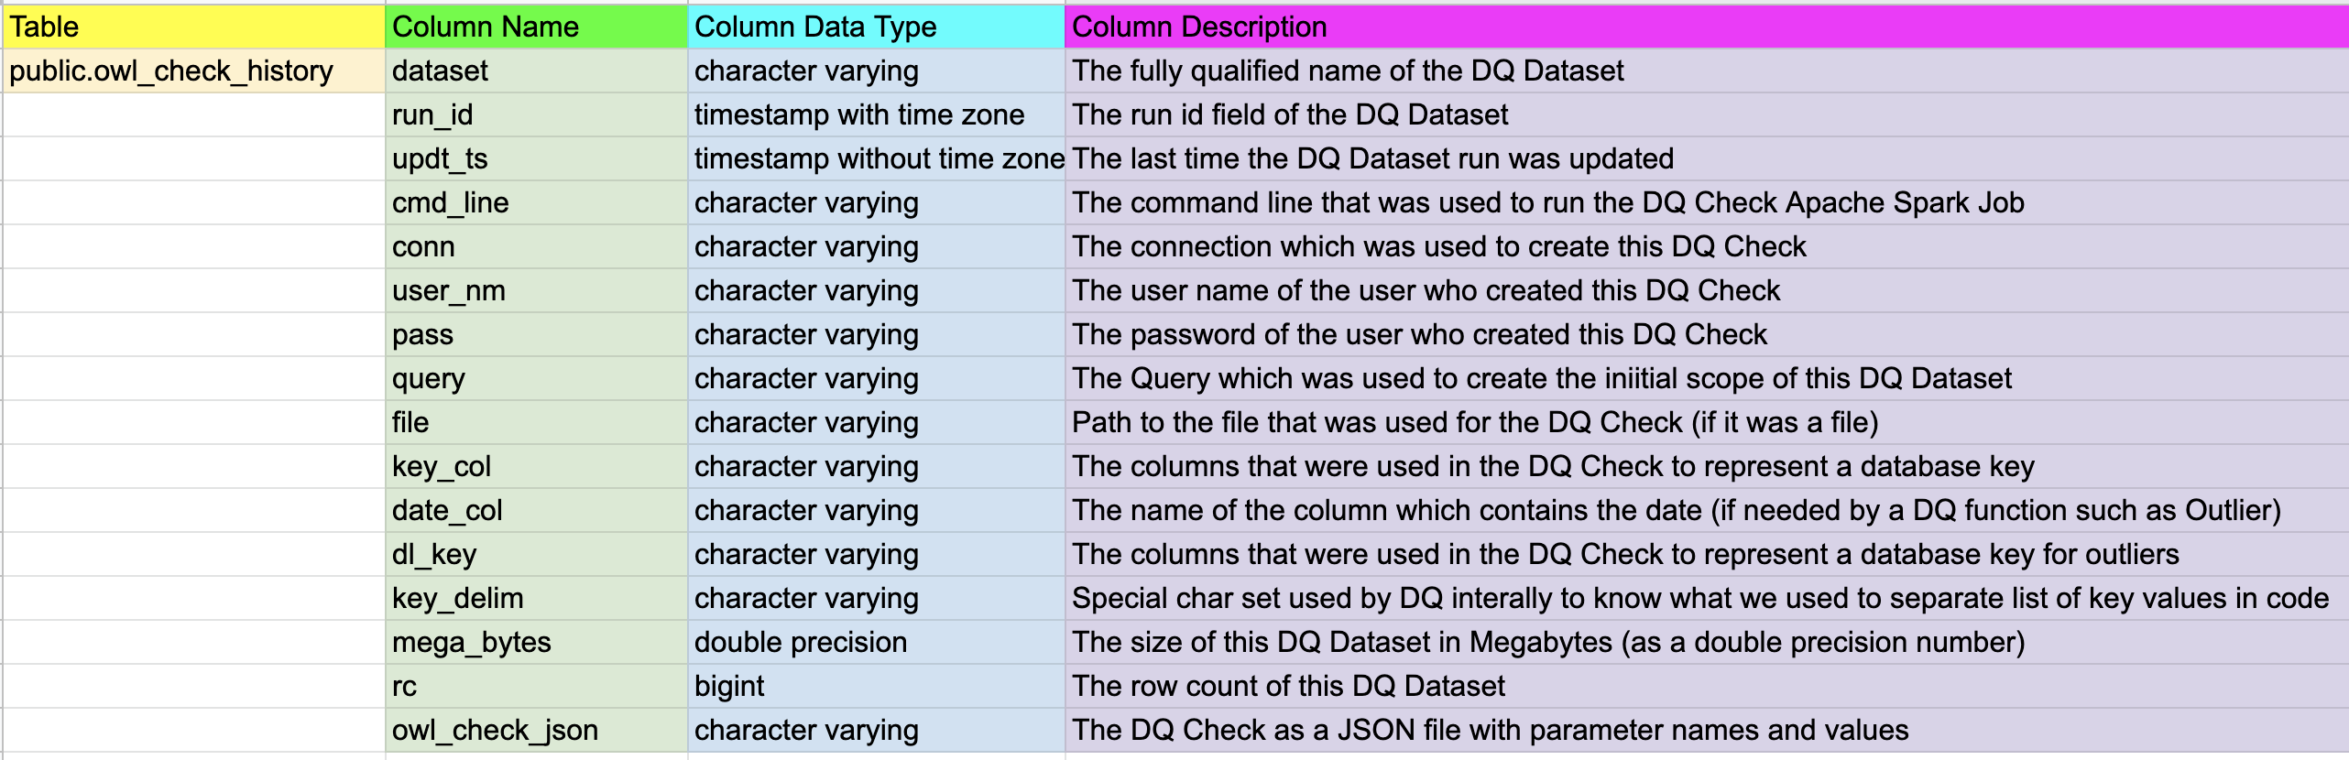Click the pass column name cell
Screen dimensions: 2349x760
(536, 334)
